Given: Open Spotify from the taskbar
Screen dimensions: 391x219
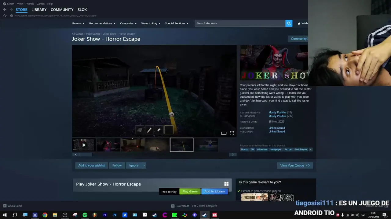Looking at the screenshot, I should pos(85,215).
